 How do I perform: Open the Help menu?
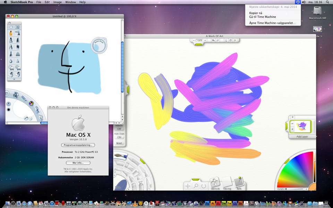[x=83, y=2]
